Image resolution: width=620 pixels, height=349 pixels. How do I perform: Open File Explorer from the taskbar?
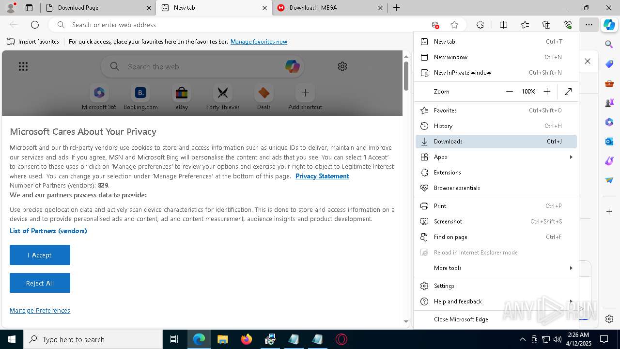pyautogui.click(x=223, y=339)
